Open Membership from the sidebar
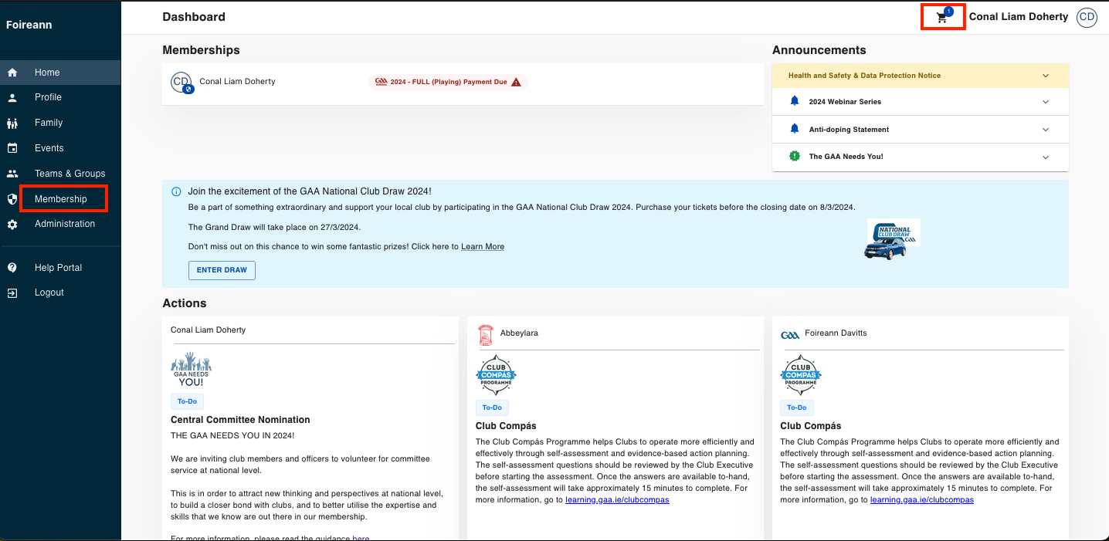Viewport: 1109px width, 541px height. pyautogui.click(x=60, y=199)
